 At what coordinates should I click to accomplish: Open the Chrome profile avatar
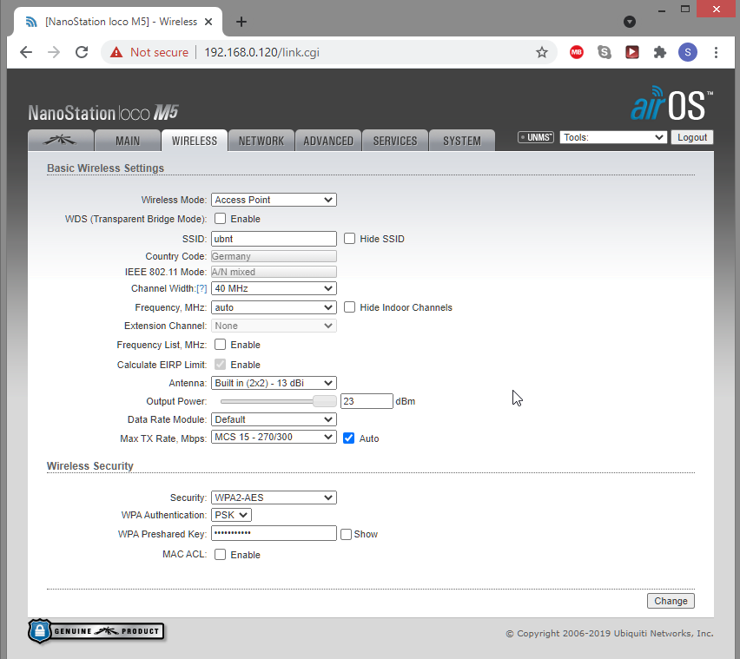coord(688,52)
